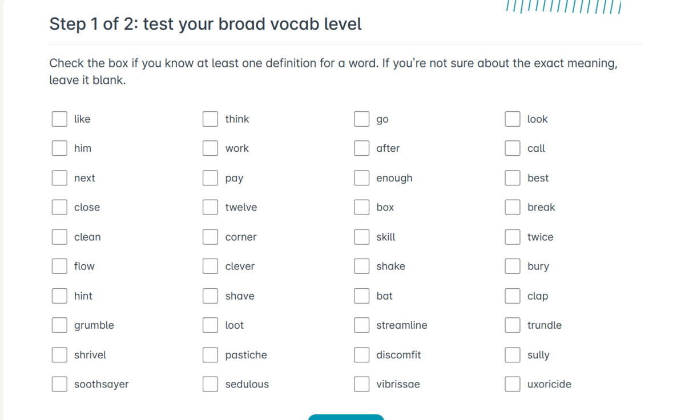Mark the word 'look' as known

point(513,119)
